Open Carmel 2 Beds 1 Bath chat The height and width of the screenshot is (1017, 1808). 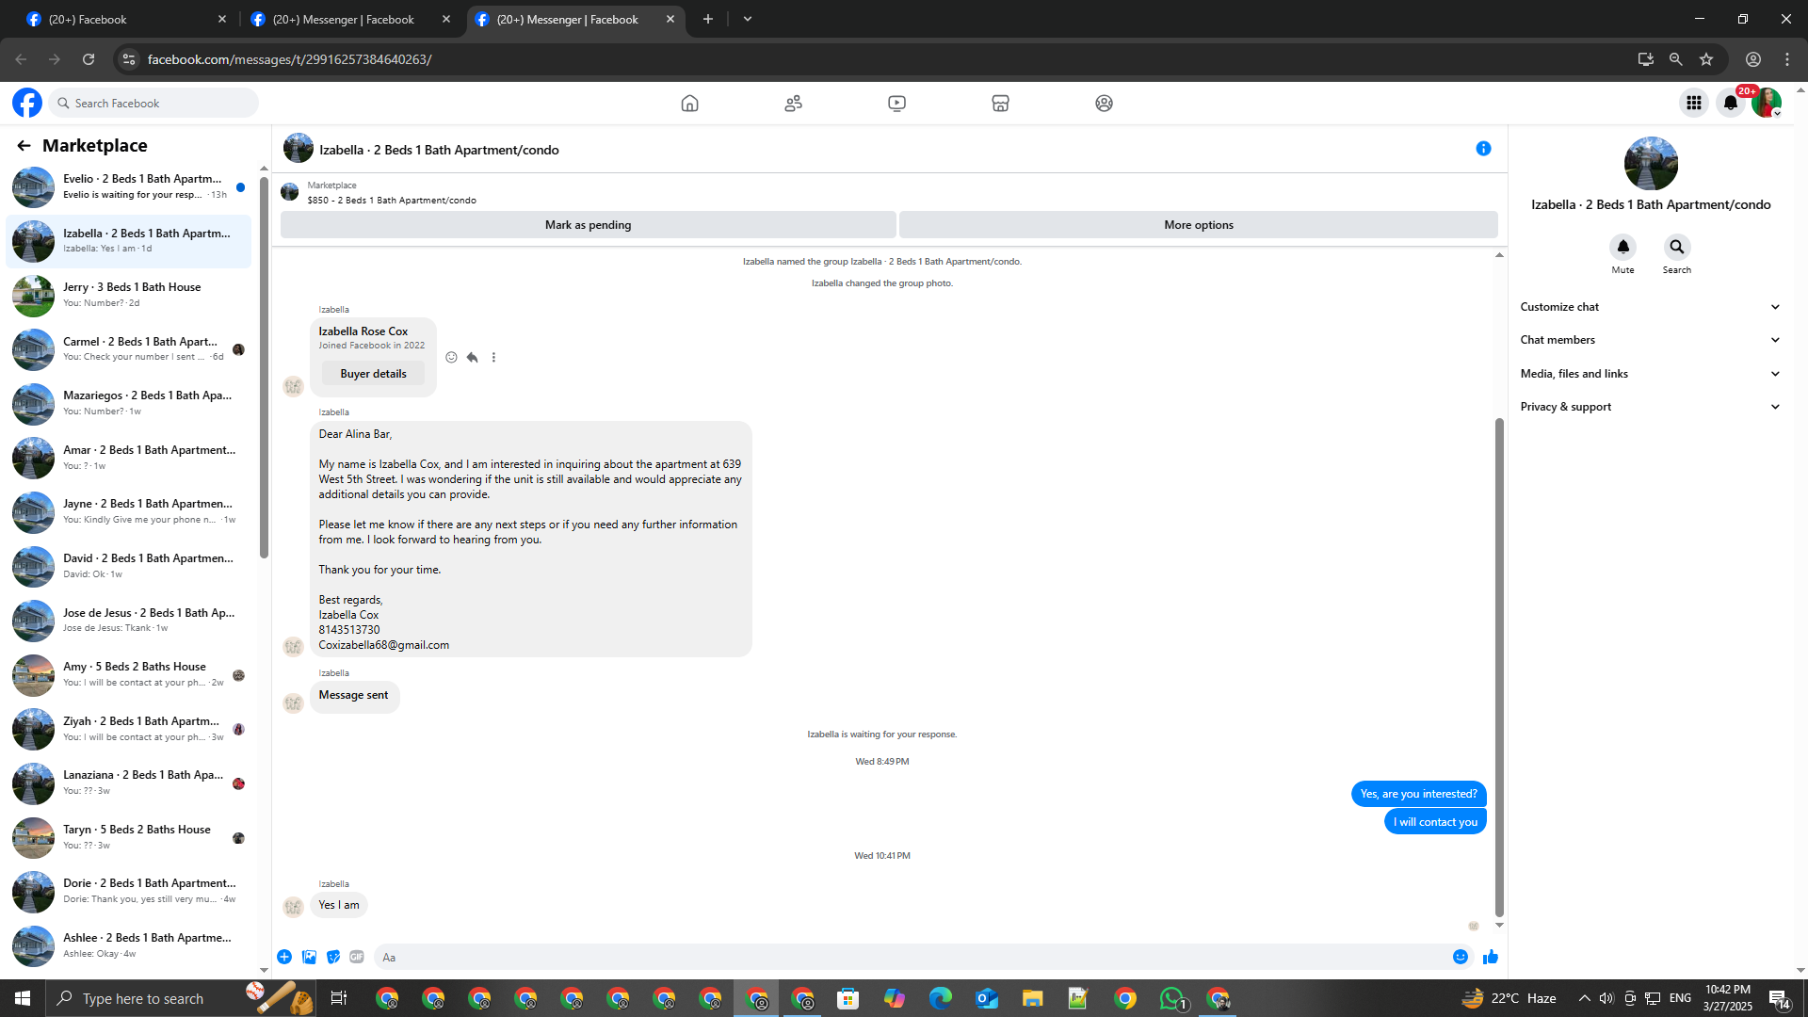tap(129, 349)
